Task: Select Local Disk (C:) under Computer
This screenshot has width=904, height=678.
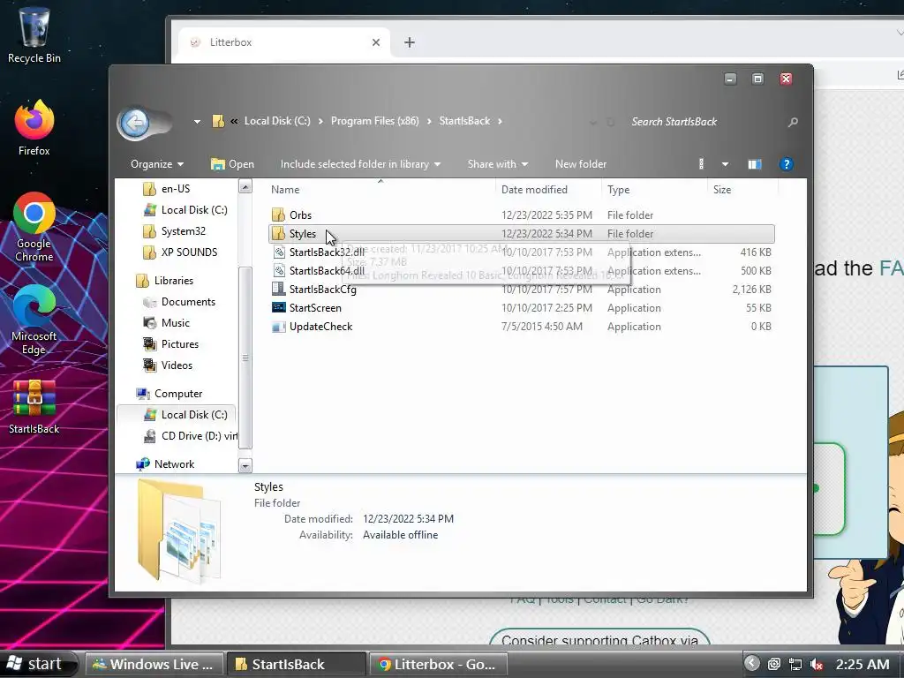Action: point(177,415)
